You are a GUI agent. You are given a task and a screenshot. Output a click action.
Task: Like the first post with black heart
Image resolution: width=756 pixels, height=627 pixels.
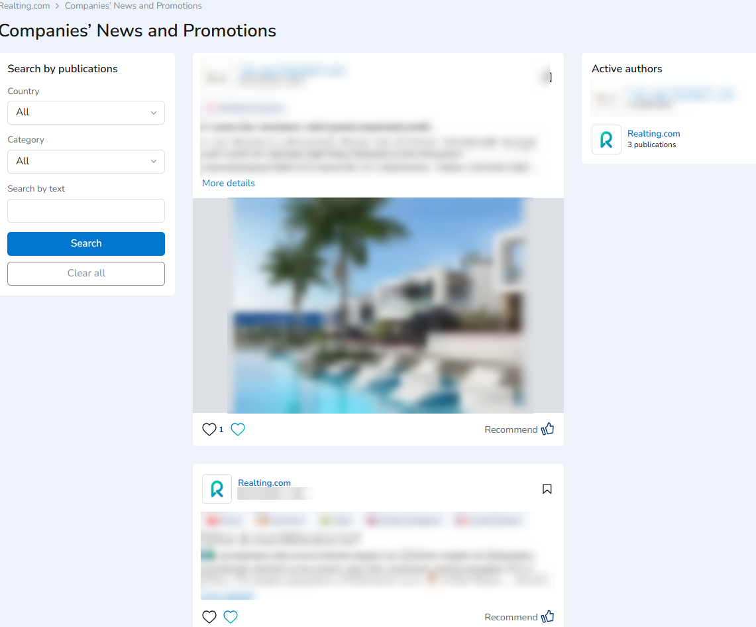point(209,429)
